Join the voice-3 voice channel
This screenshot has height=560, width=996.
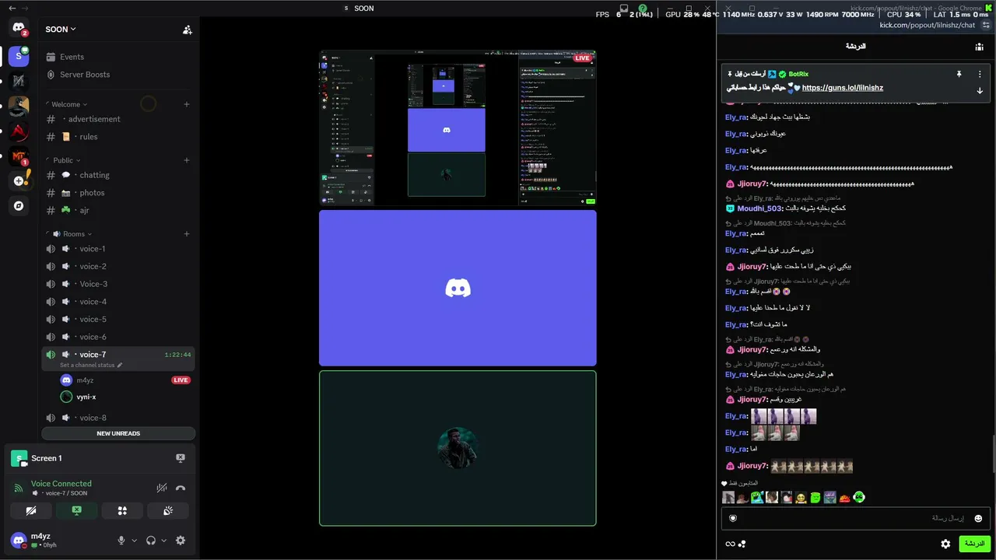[x=118, y=284]
